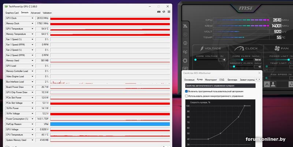
Task: Open the Мониторинг tab in properties
Action: tap(211, 80)
